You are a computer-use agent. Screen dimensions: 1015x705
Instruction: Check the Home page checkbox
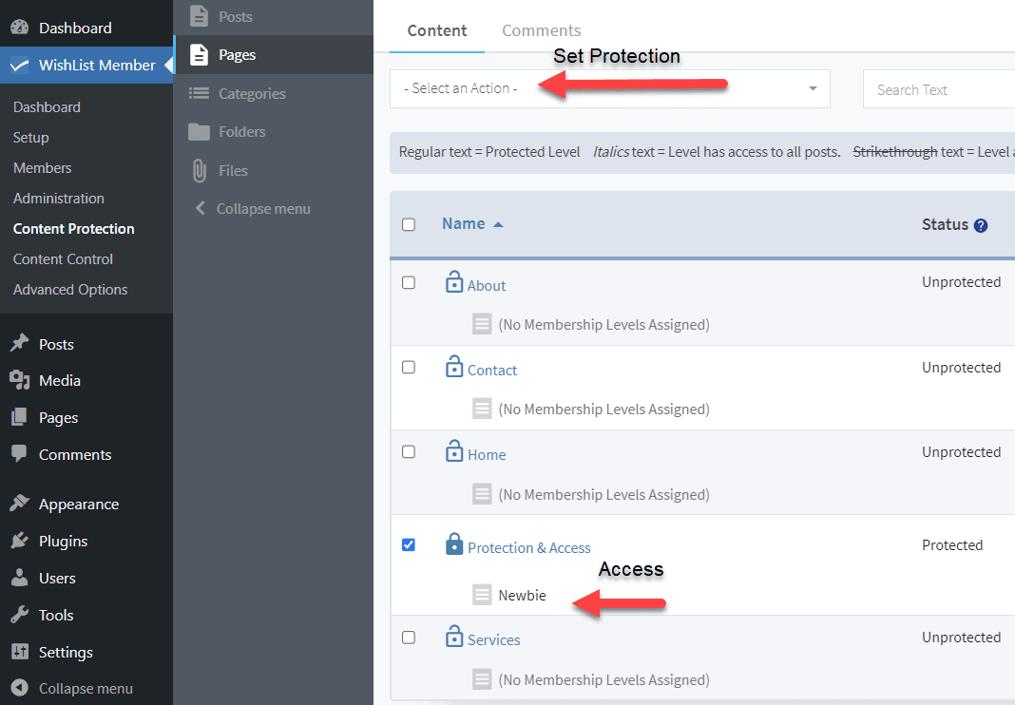409,452
